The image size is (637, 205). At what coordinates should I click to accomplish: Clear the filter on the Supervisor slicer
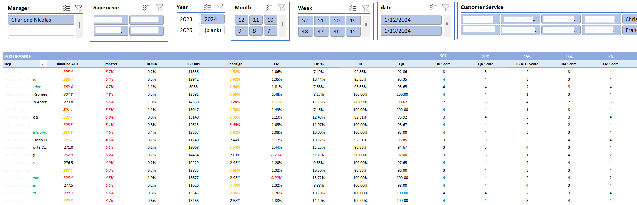click(159, 8)
